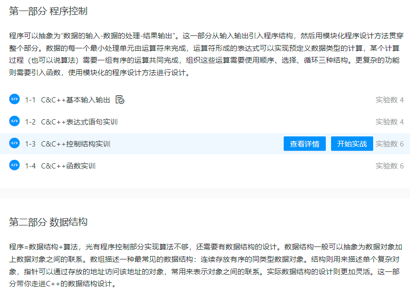Open course 1-2 C&C++表达式语句实训
This screenshot has width=410, height=291.
(x=71, y=122)
